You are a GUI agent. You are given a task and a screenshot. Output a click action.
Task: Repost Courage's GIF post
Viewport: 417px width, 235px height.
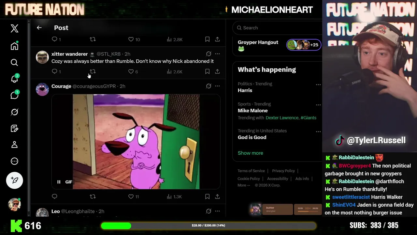93,196
